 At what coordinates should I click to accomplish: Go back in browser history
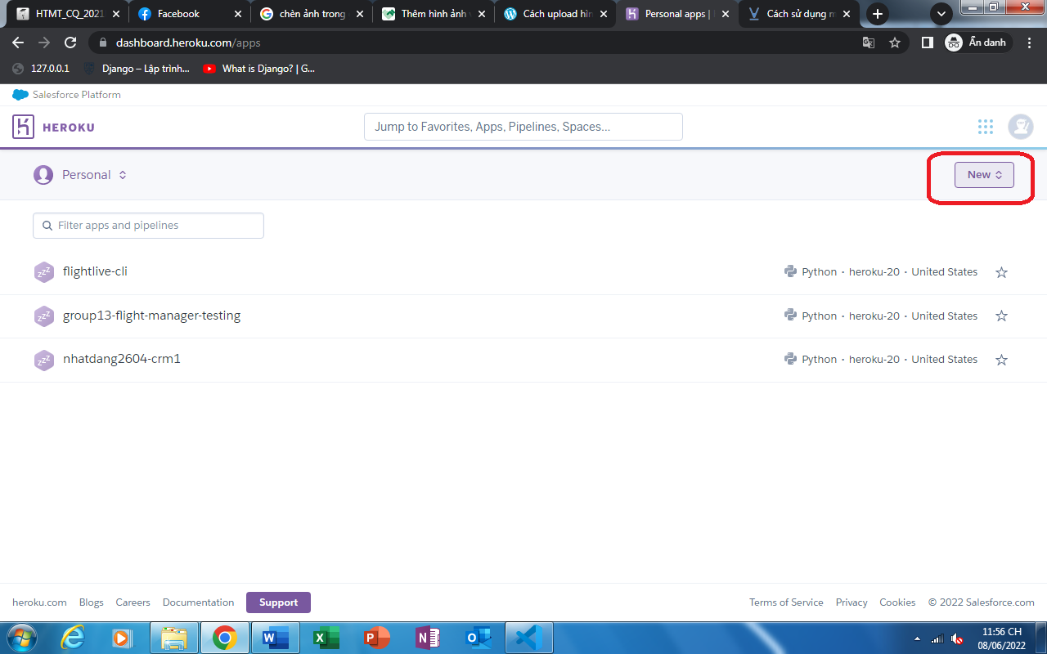coord(18,43)
